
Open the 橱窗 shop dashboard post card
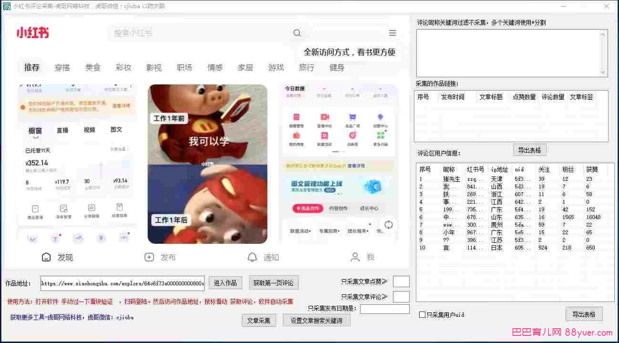pos(77,164)
